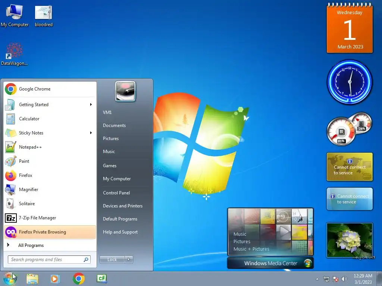382x286 pixels.
Task: Open My Computer in Start menu
Action: (117, 179)
